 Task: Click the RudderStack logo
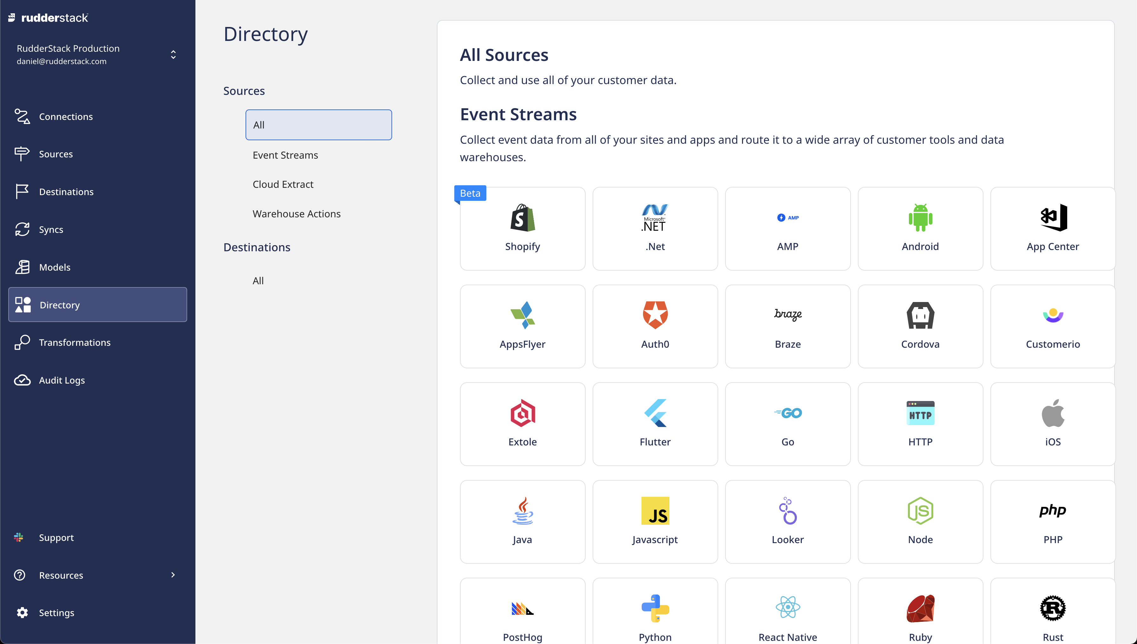click(x=47, y=18)
